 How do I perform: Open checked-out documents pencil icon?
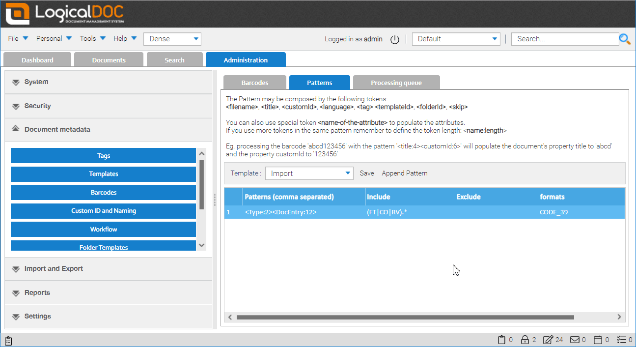pos(548,340)
